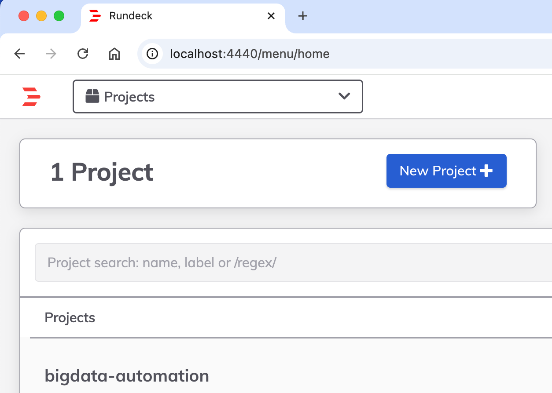
Task: Click the Rundeck logo in the app header
Action: (x=31, y=97)
